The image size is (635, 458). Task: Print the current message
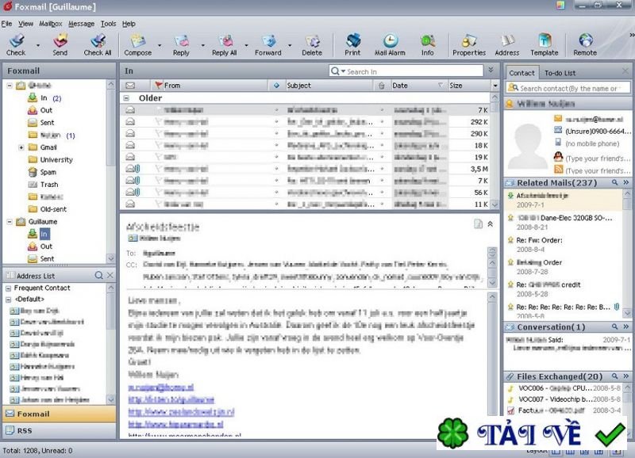point(352,44)
